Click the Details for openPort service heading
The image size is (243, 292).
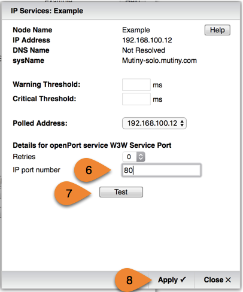[92, 145]
